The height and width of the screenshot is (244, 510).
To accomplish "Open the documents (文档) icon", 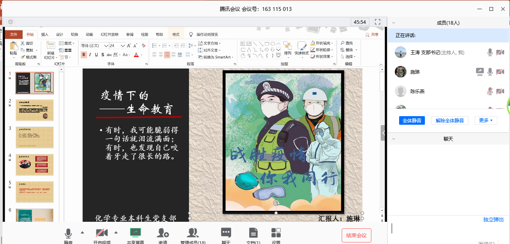I will (253, 233).
